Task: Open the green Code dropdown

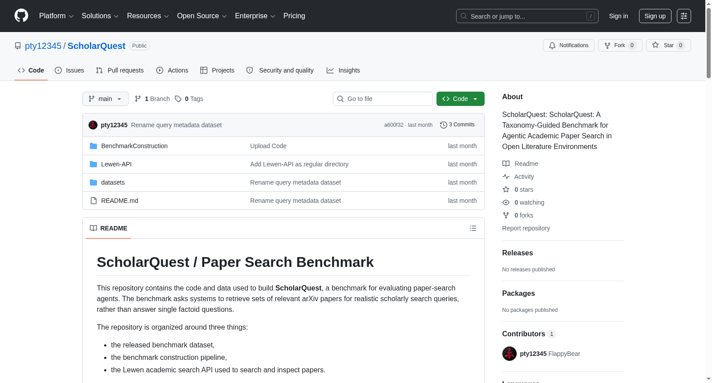Action: pos(461,99)
